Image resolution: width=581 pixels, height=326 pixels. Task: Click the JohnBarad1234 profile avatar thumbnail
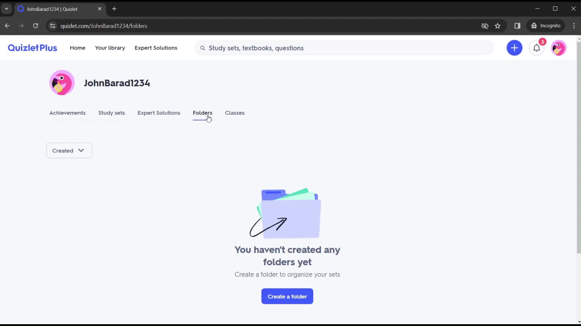tap(62, 82)
